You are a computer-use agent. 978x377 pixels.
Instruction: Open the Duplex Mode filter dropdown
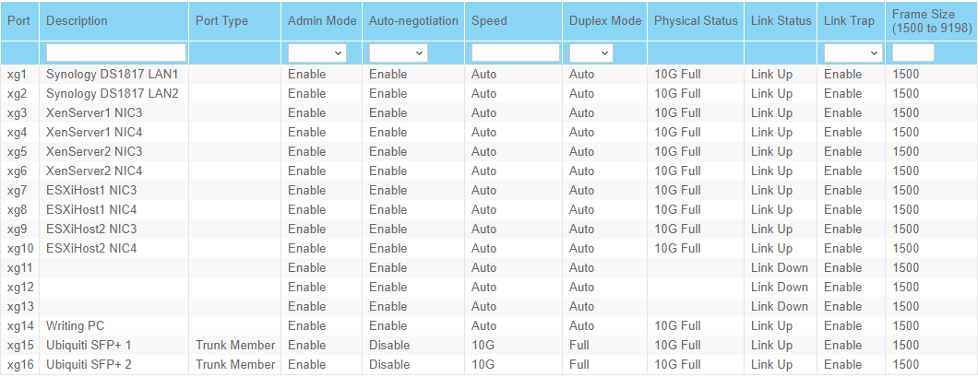(x=590, y=53)
